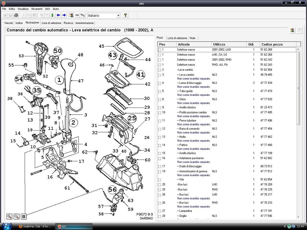The image size is (307, 230).
Task: Open the Visualizza menu
Action: [x=23, y=9]
